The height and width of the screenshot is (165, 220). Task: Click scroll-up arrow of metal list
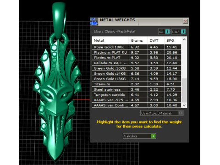coord(184,39)
